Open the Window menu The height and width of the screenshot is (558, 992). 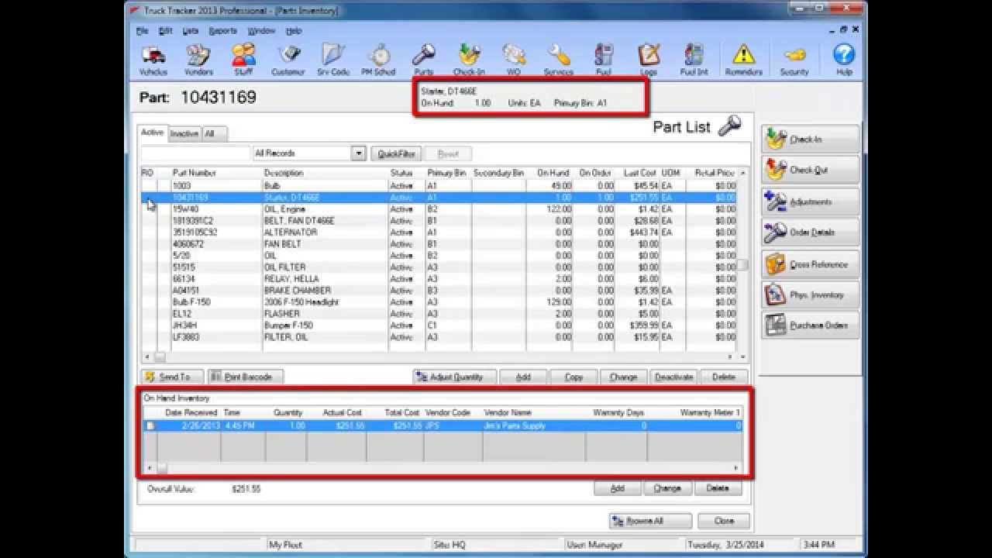(x=261, y=31)
